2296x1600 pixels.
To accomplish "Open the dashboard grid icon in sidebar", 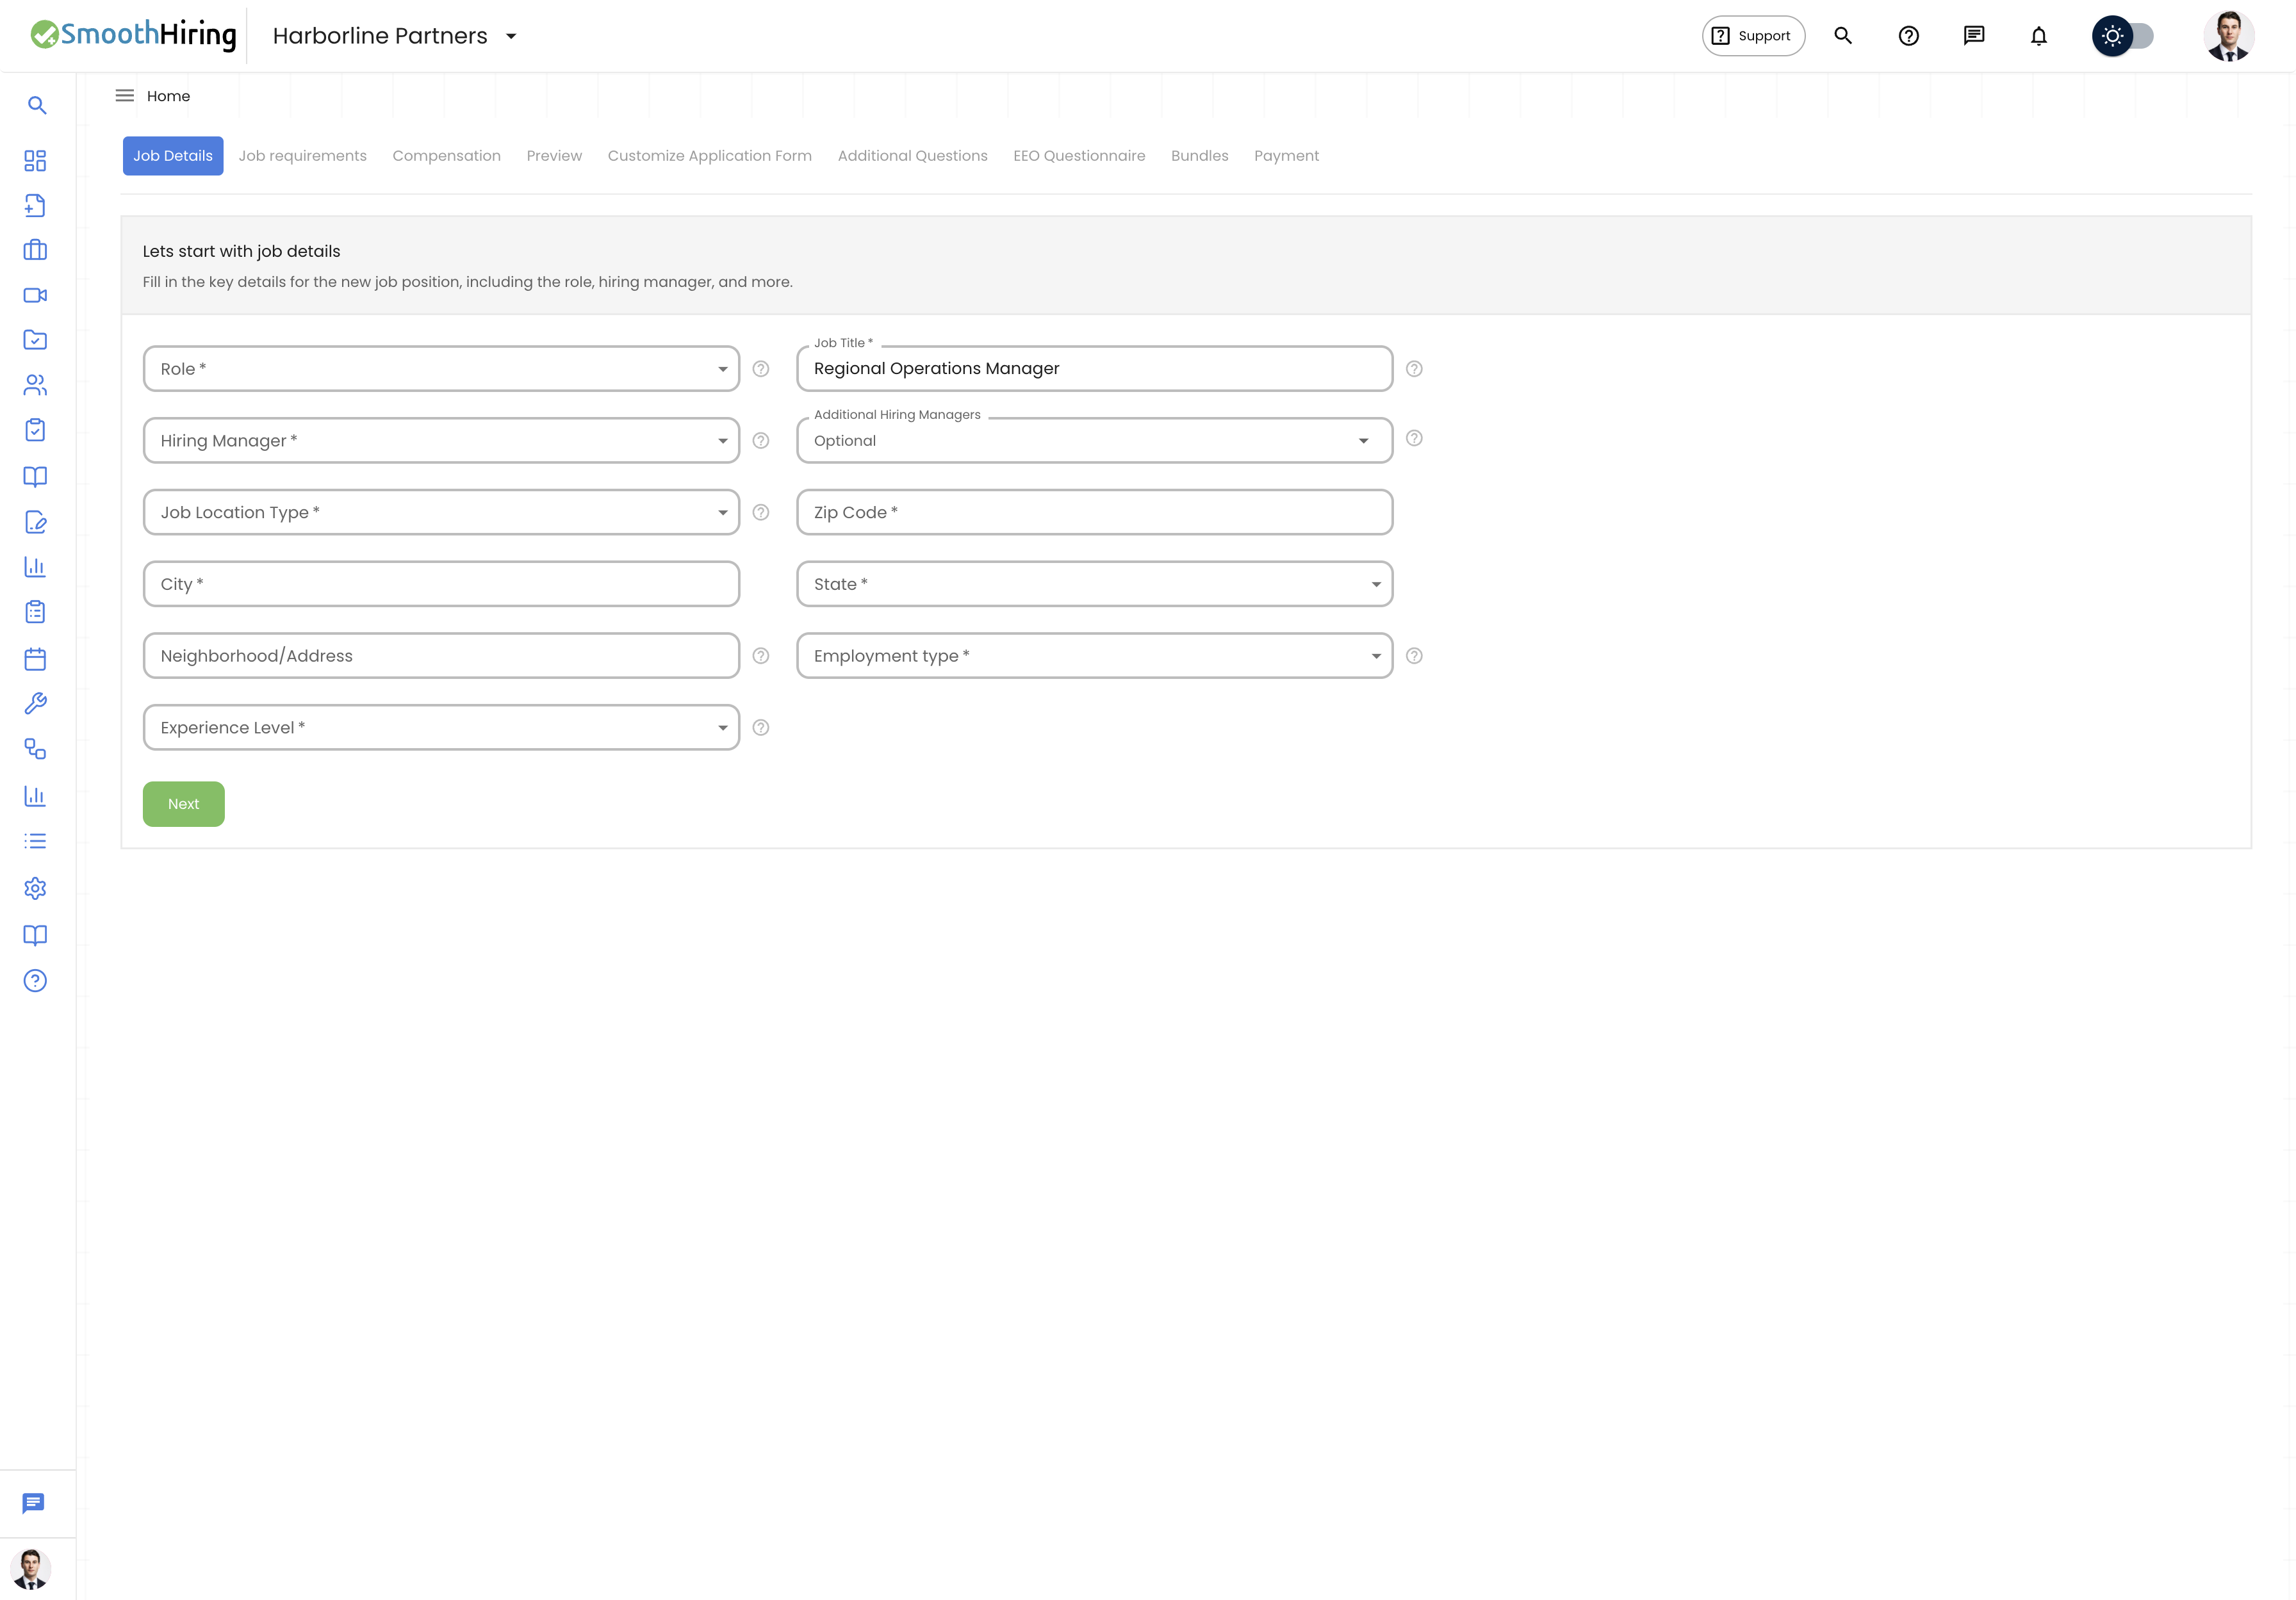I will point(35,161).
